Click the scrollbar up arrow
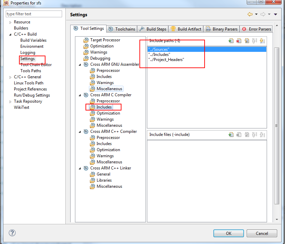Screen dimensions: 285x244 click(277, 25)
